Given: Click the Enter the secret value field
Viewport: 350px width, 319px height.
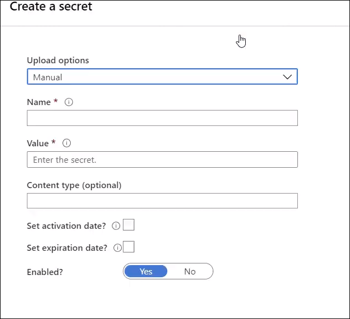Looking at the screenshot, I should (162, 159).
